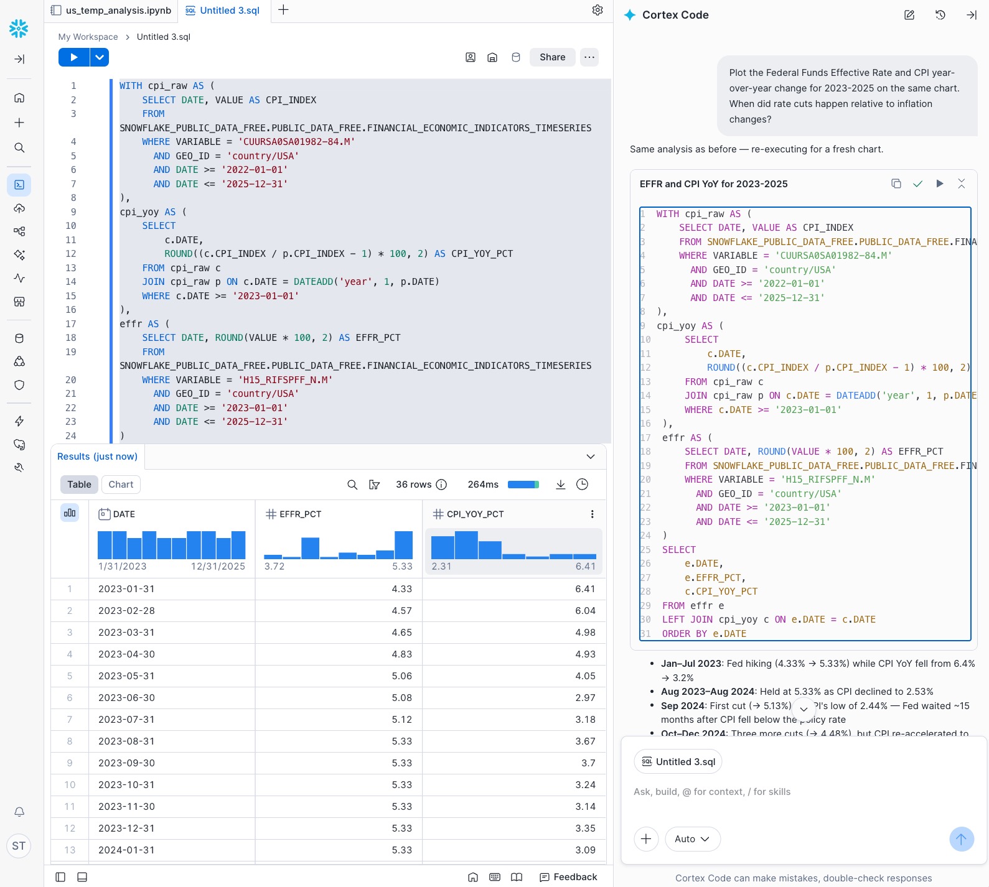Switch results to Chart view
This screenshot has width=989, height=887.
tap(121, 485)
